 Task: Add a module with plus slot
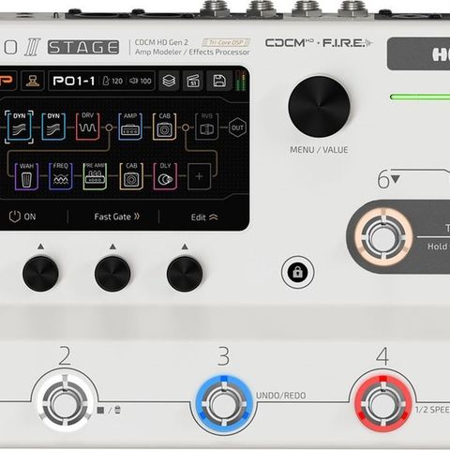[199, 176]
